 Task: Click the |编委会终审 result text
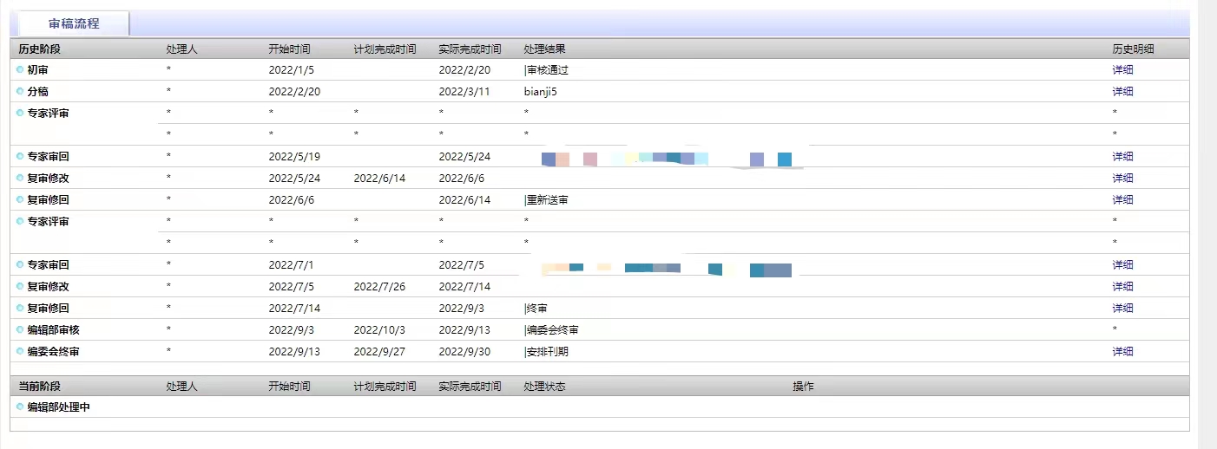(551, 330)
